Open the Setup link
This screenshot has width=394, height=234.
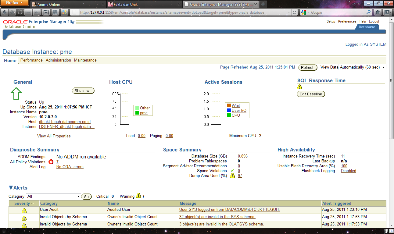(x=331, y=22)
